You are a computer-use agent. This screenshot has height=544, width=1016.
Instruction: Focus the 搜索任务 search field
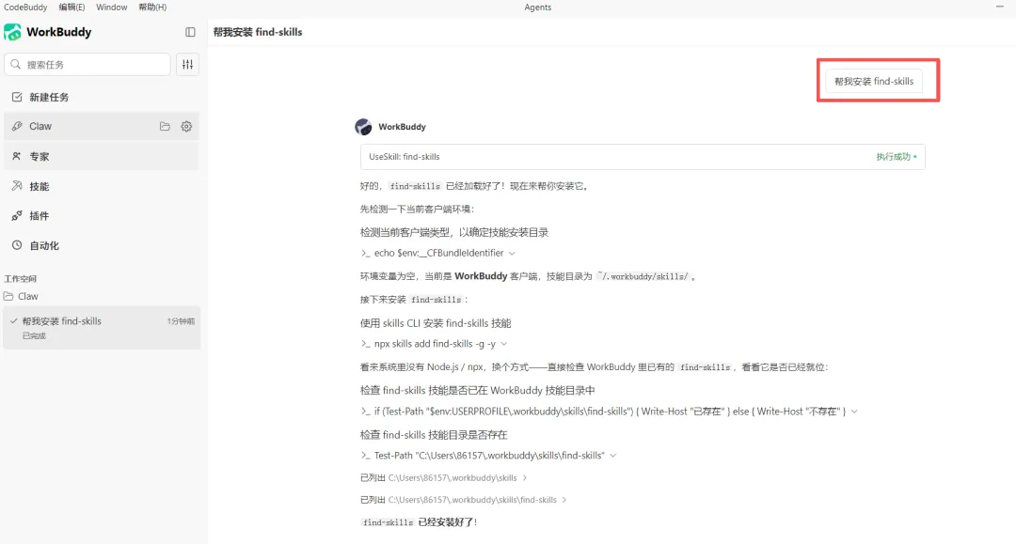(x=87, y=64)
